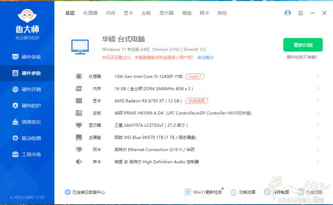The height and width of the screenshot is (205, 333).
Task: Open the 驱动检测 driver icon
Action: (x=15, y=138)
